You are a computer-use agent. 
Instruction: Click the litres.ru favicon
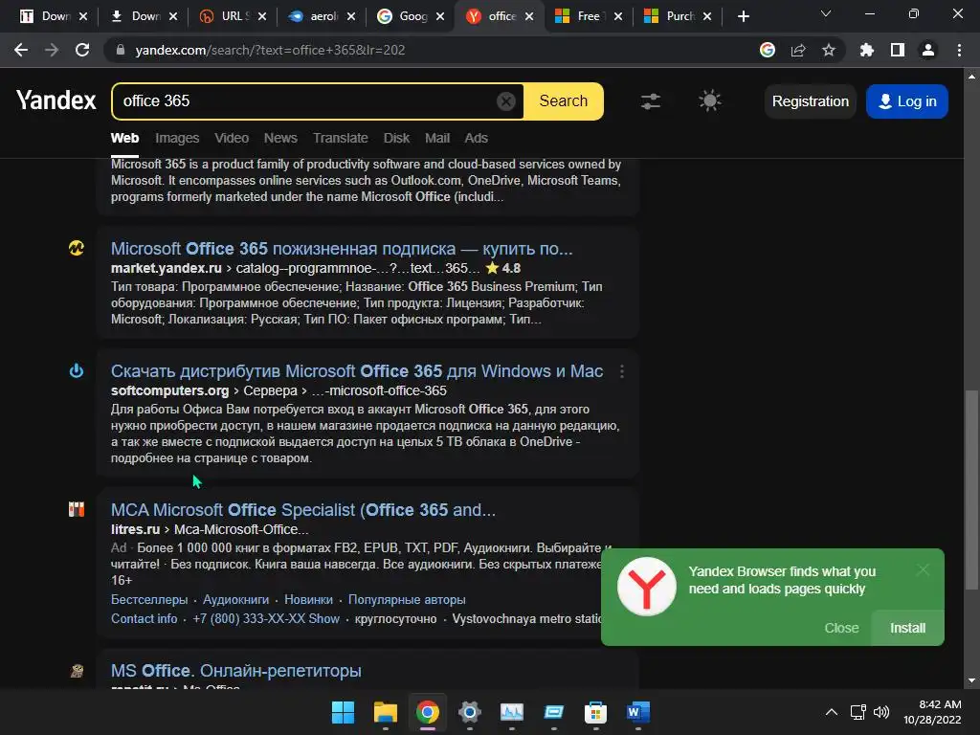[x=77, y=509]
